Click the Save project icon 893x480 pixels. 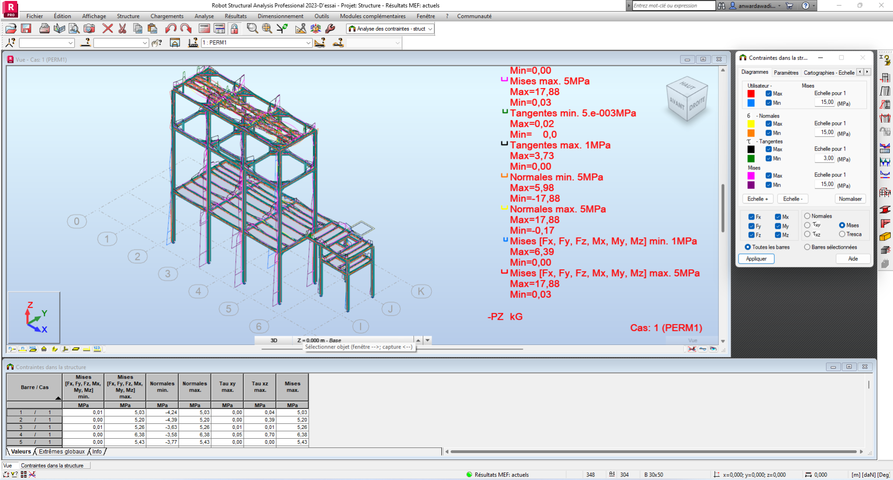coord(26,29)
